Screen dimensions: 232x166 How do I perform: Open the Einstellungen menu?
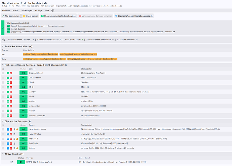[27, 10]
